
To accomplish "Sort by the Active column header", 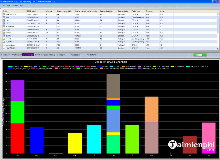I will click(x=166, y=11).
